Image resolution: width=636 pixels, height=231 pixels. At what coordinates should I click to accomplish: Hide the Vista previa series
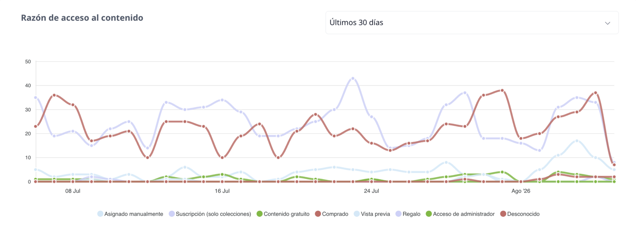pyautogui.click(x=372, y=214)
